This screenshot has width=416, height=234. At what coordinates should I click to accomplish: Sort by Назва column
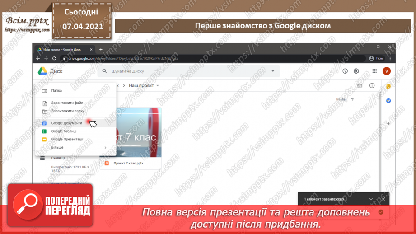click(341, 99)
